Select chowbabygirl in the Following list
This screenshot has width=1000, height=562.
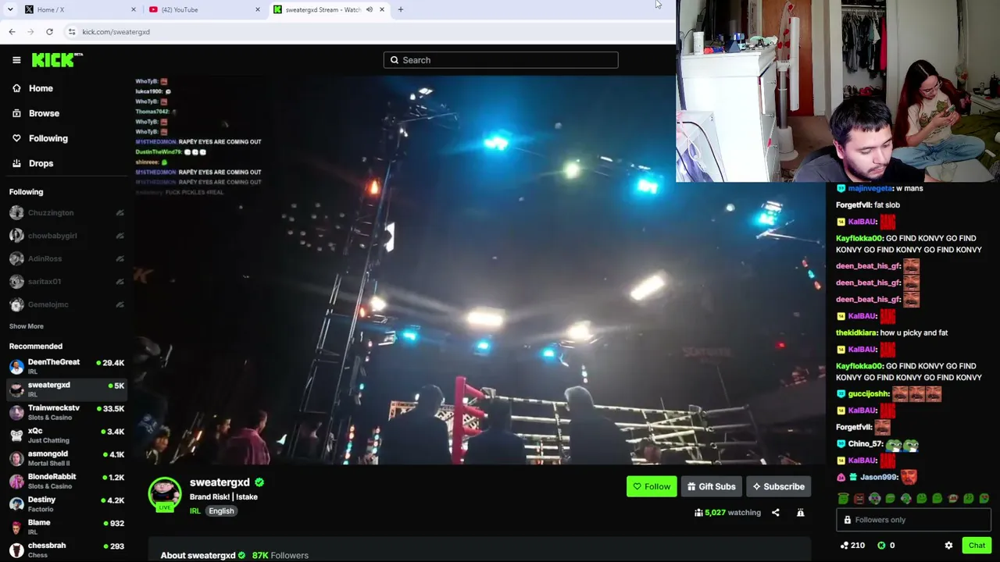pos(66,236)
